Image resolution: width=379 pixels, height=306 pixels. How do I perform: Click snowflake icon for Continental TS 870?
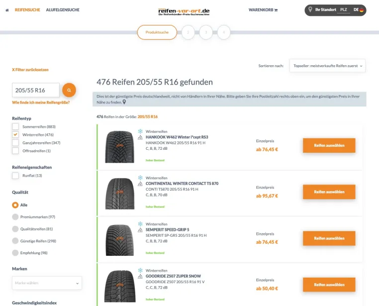(140, 178)
